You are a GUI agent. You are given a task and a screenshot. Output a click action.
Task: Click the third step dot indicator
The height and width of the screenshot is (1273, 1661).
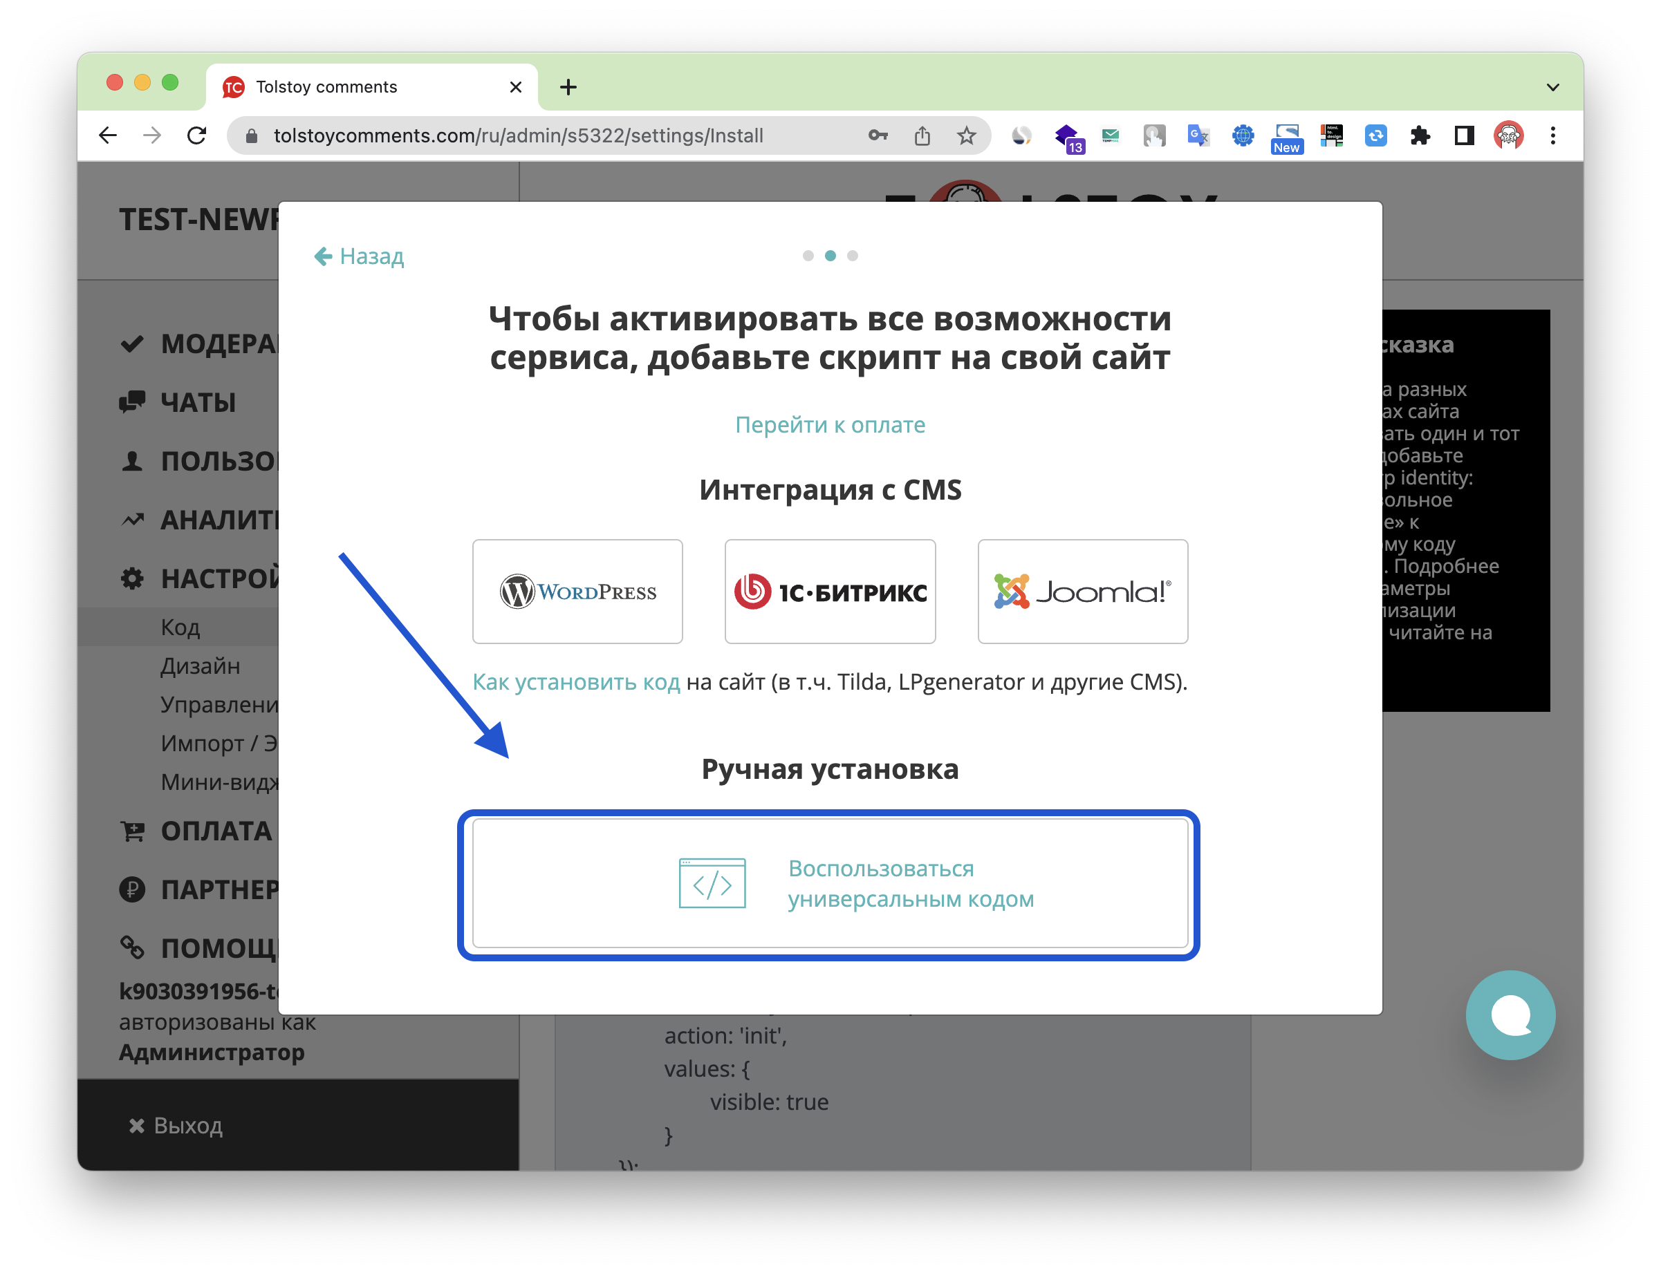(x=853, y=256)
